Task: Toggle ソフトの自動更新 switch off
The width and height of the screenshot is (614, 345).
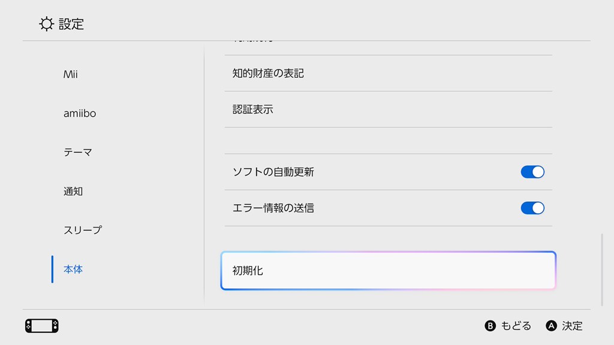Action: (532, 172)
